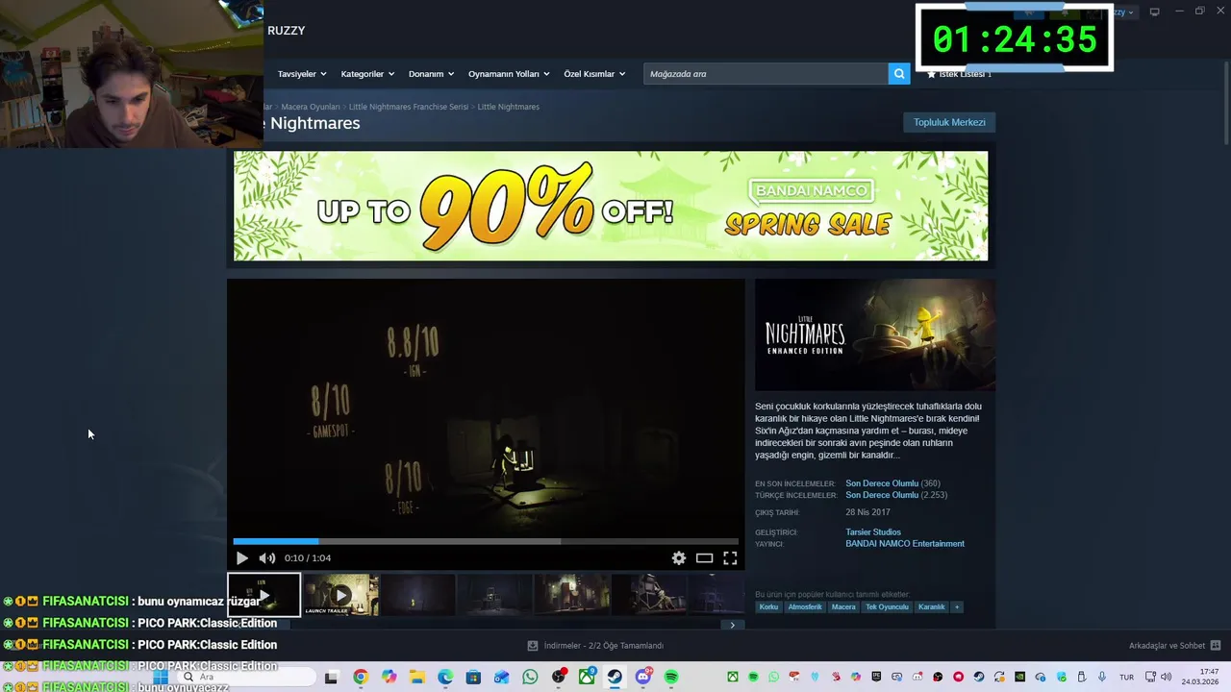This screenshot has height=692, width=1231.
Task: Open OBS Studio from taskbar
Action: tap(559, 677)
